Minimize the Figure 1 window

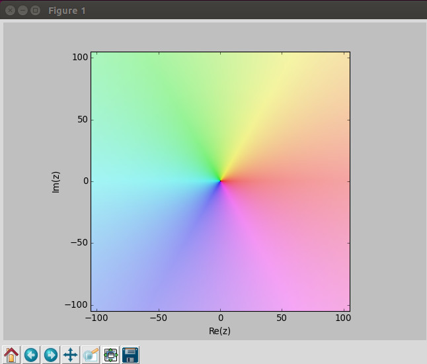pyautogui.click(x=23, y=11)
